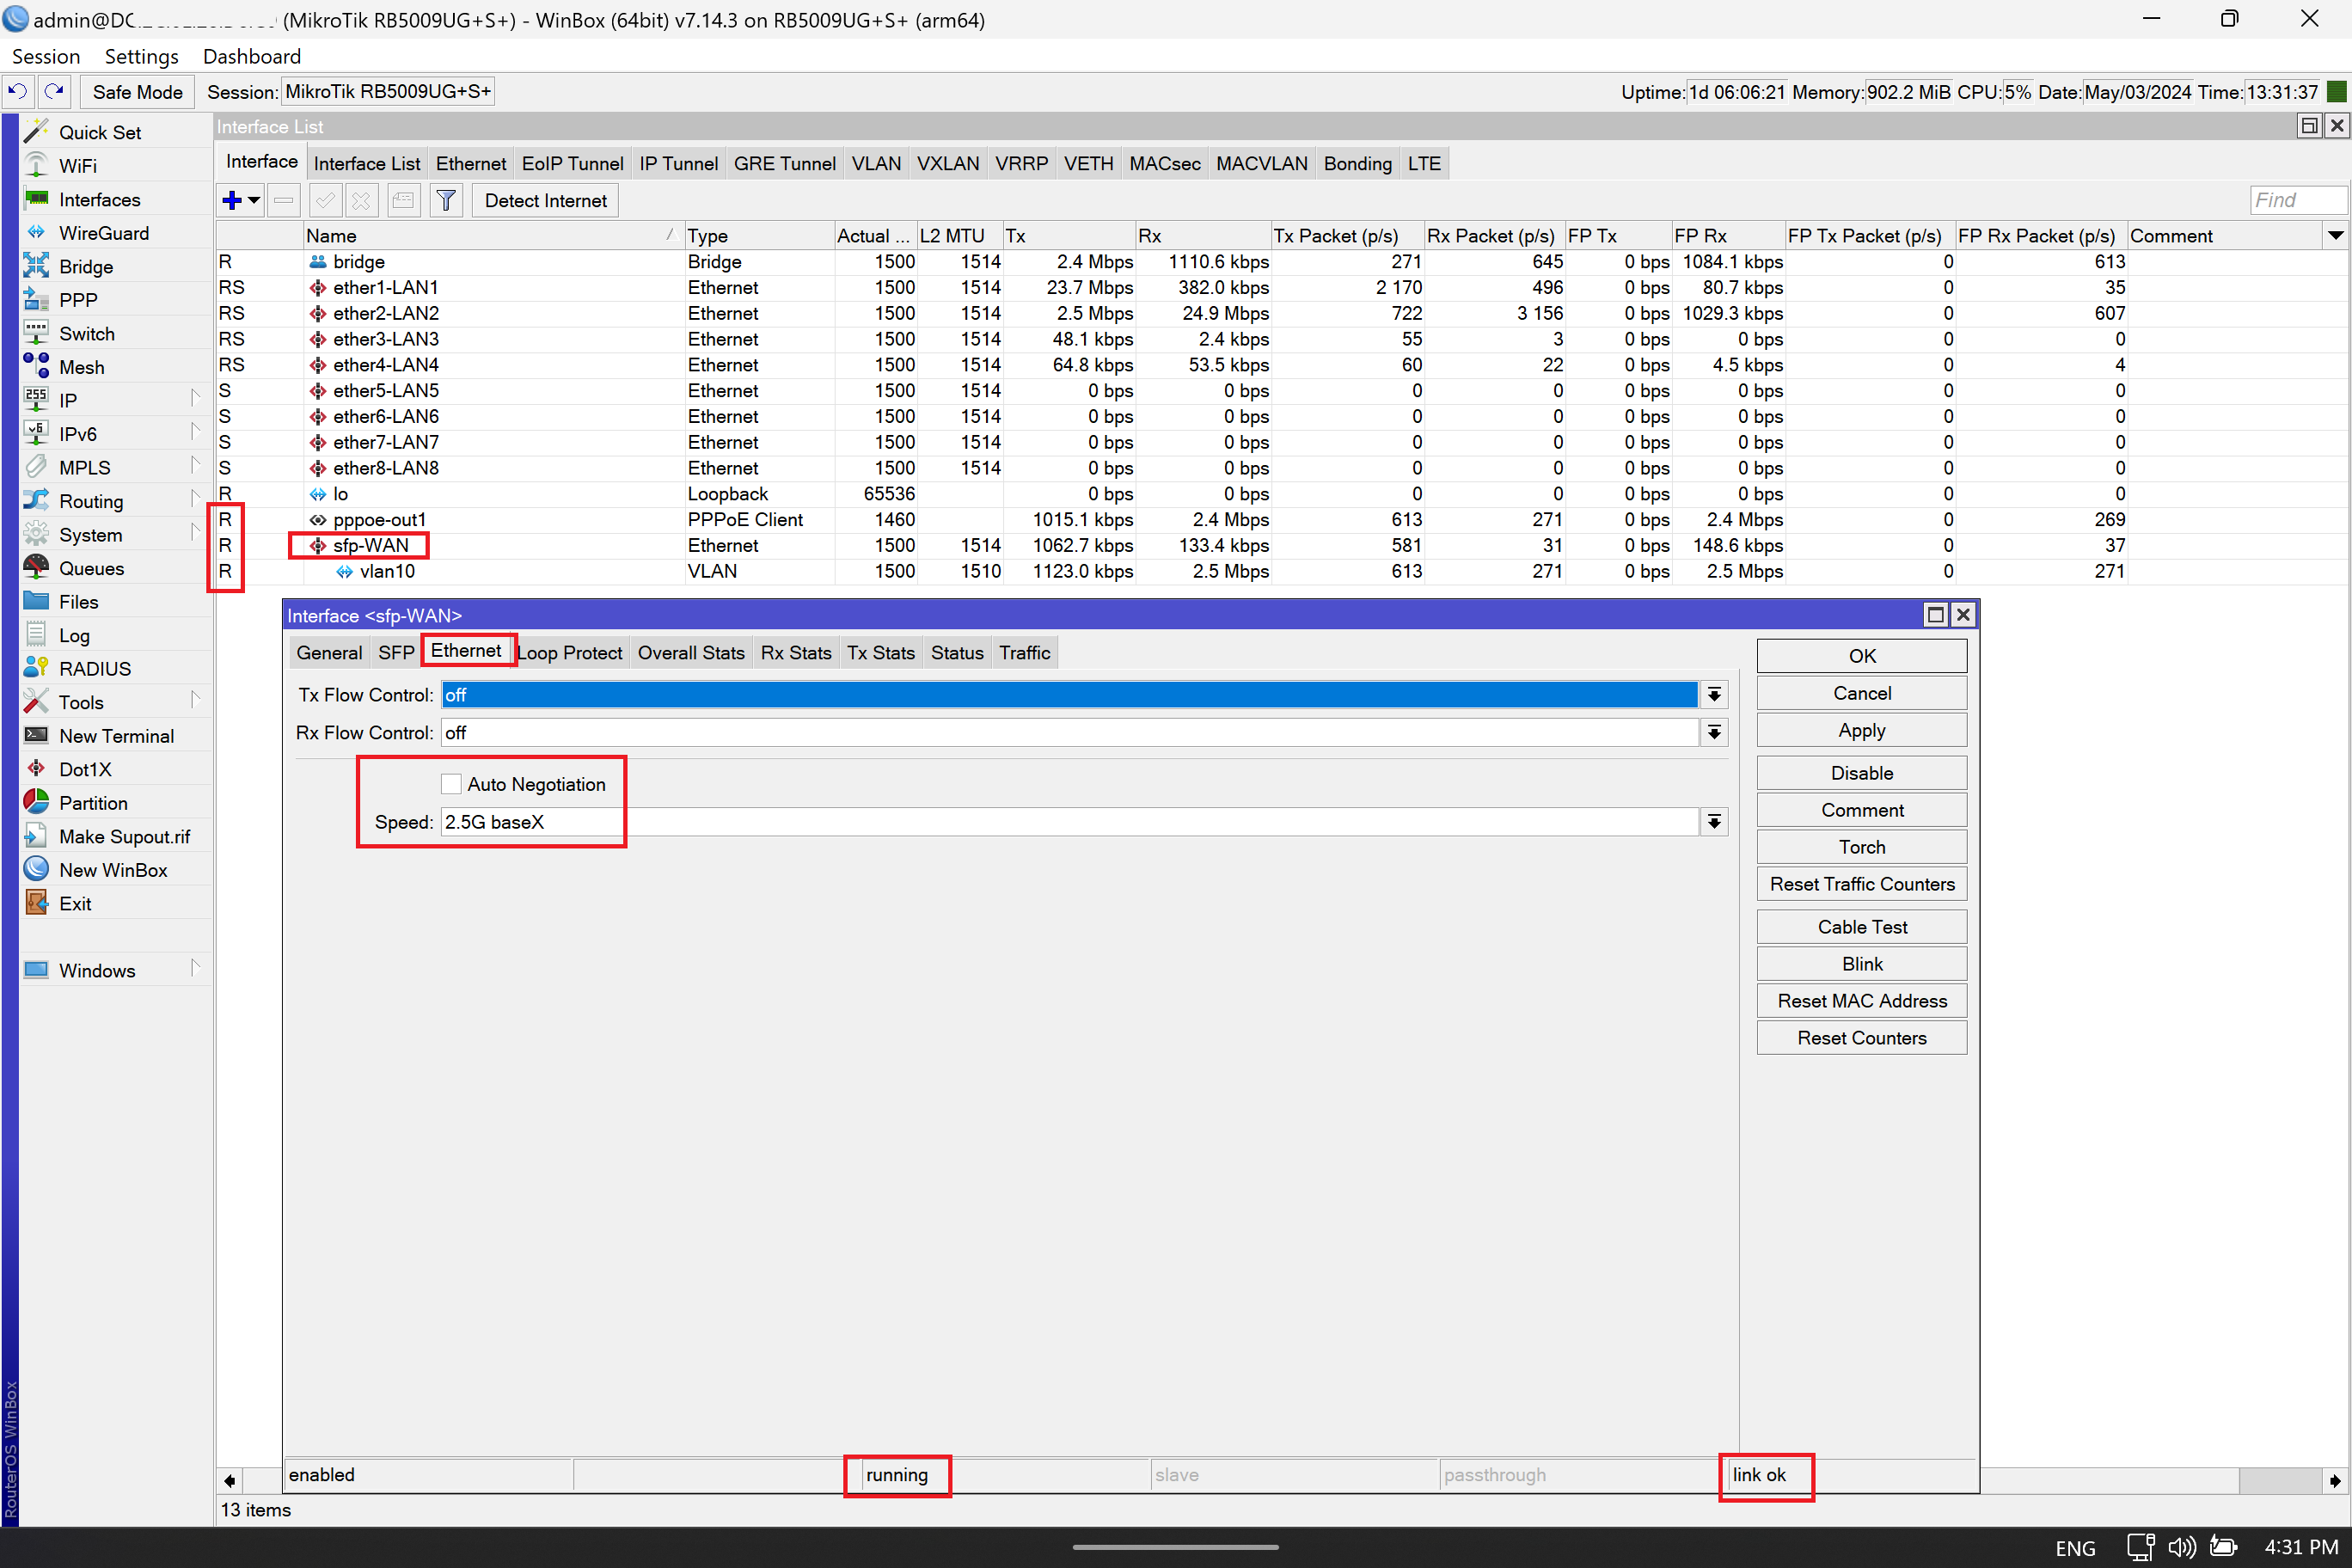
Task: Click the redo arrow icon
Action: click(55, 92)
